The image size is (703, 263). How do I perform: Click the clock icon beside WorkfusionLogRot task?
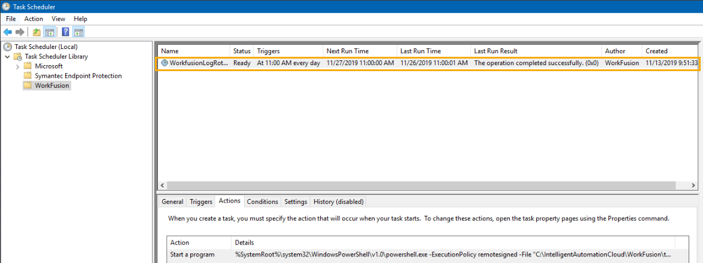click(x=165, y=63)
